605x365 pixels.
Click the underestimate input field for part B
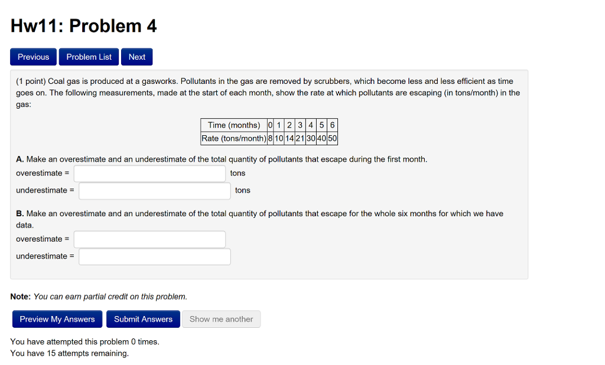154,256
